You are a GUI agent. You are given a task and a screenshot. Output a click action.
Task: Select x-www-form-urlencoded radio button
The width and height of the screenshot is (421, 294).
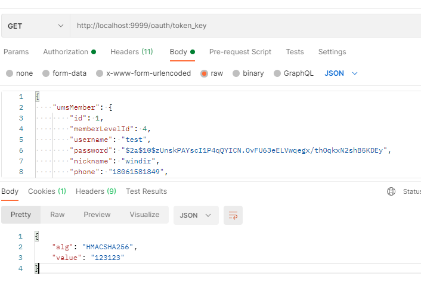tap(100, 73)
